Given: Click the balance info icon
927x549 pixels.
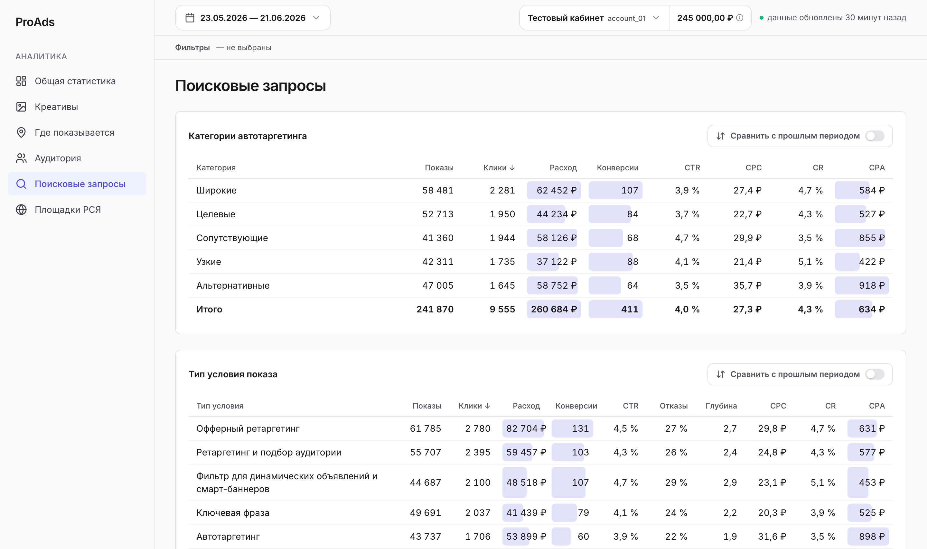Looking at the screenshot, I should 740,18.
